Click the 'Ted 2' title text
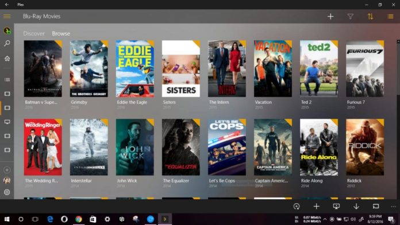The image size is (400, 225). pos(306,102)
